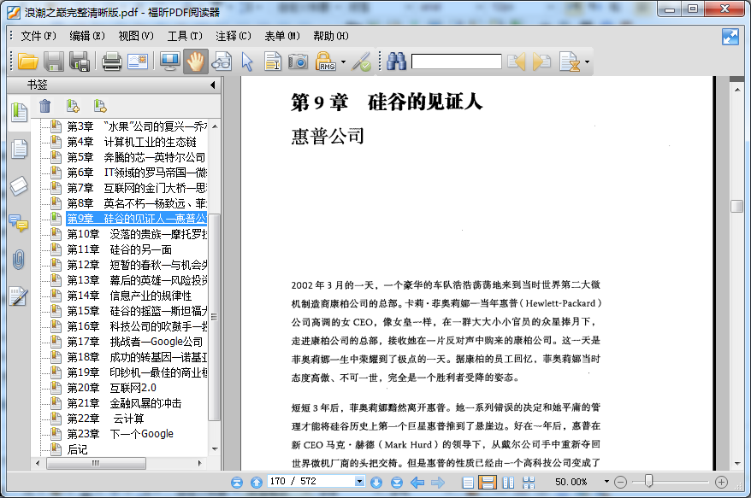Open the 视图(V) menu
The image size is (751, 498).
(135, 36)
